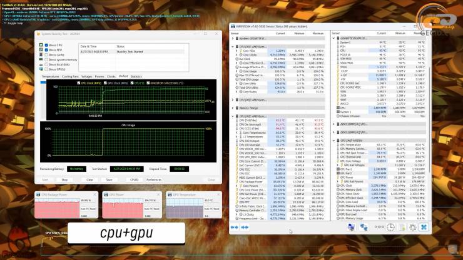Click blue graph scroll indicator left of chart
463x260 pixels.
point(43,82)
